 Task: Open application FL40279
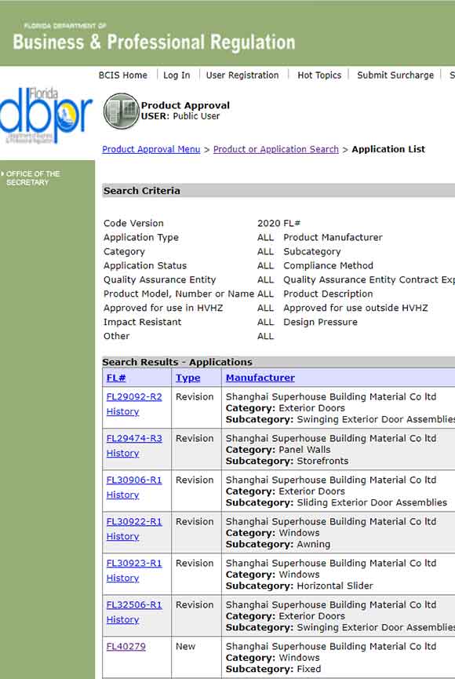click(126, 646)
